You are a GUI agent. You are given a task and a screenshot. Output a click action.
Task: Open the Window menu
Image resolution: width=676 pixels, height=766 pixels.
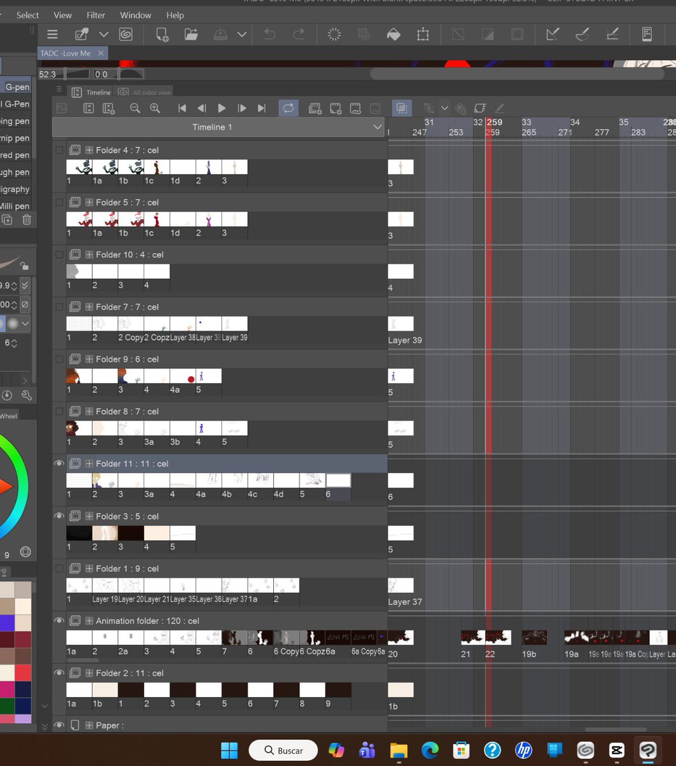pos(136,15)
